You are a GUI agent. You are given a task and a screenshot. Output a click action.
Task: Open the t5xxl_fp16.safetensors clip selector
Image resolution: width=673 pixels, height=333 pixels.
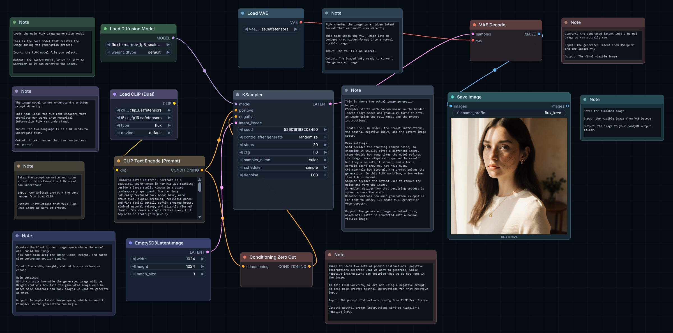coord(144,118)
